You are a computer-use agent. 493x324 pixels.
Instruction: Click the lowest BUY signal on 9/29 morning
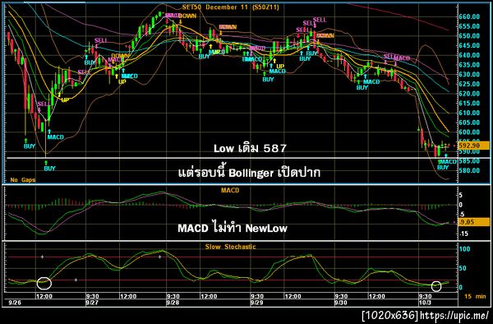point(268,79)
